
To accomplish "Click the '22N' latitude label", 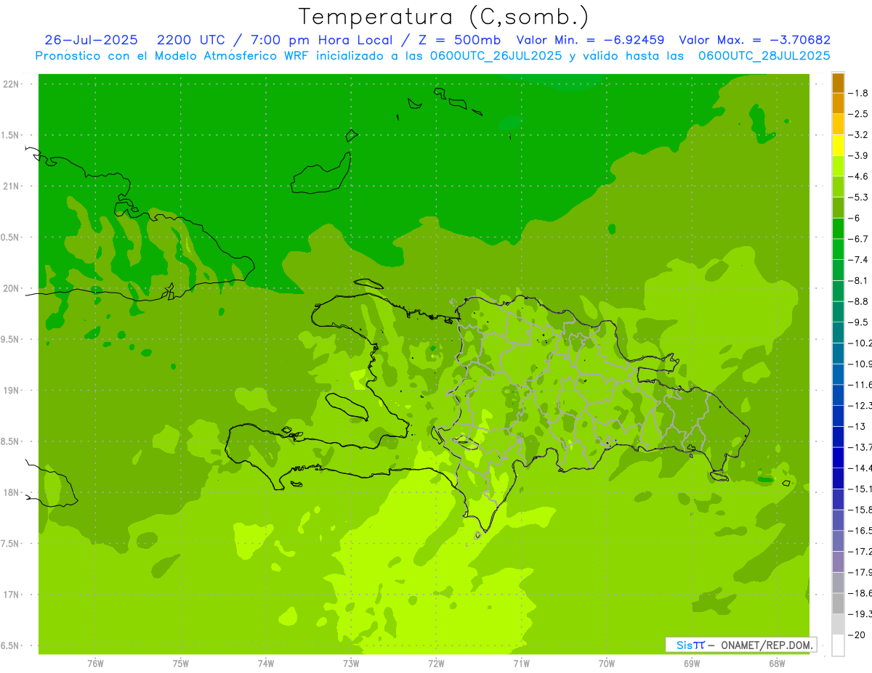I will tap(12, 84).
